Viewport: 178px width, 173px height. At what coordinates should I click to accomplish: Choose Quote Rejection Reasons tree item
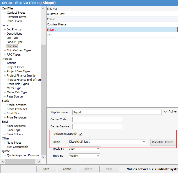coord(23,155)
